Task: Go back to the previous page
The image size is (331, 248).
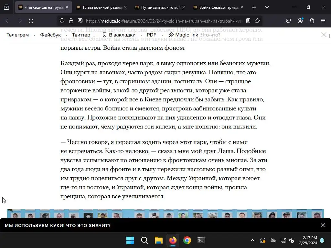Action: point(8,21)
